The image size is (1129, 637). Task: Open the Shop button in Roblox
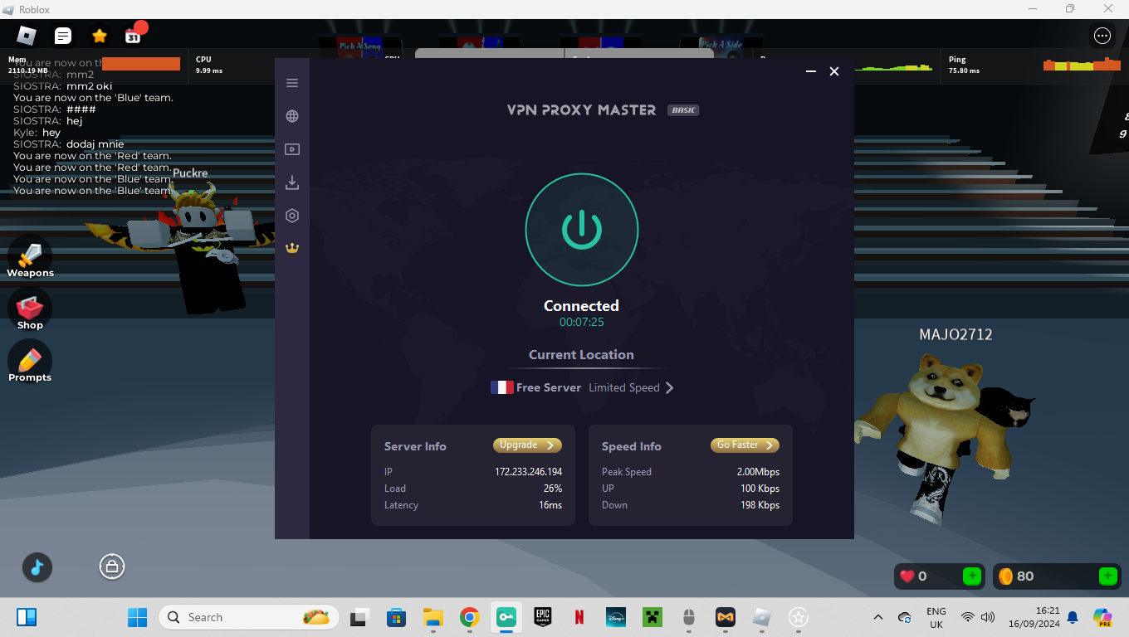30,309
